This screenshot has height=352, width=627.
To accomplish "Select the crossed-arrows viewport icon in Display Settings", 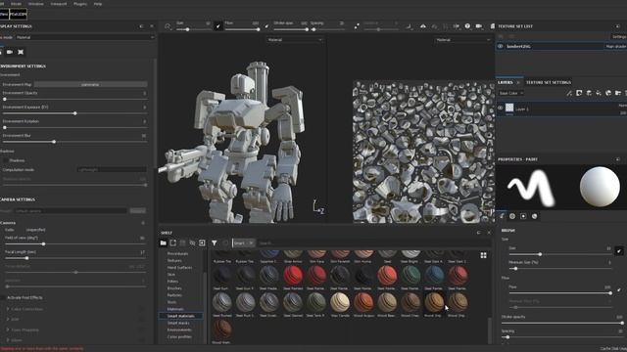I will point(21,52).
